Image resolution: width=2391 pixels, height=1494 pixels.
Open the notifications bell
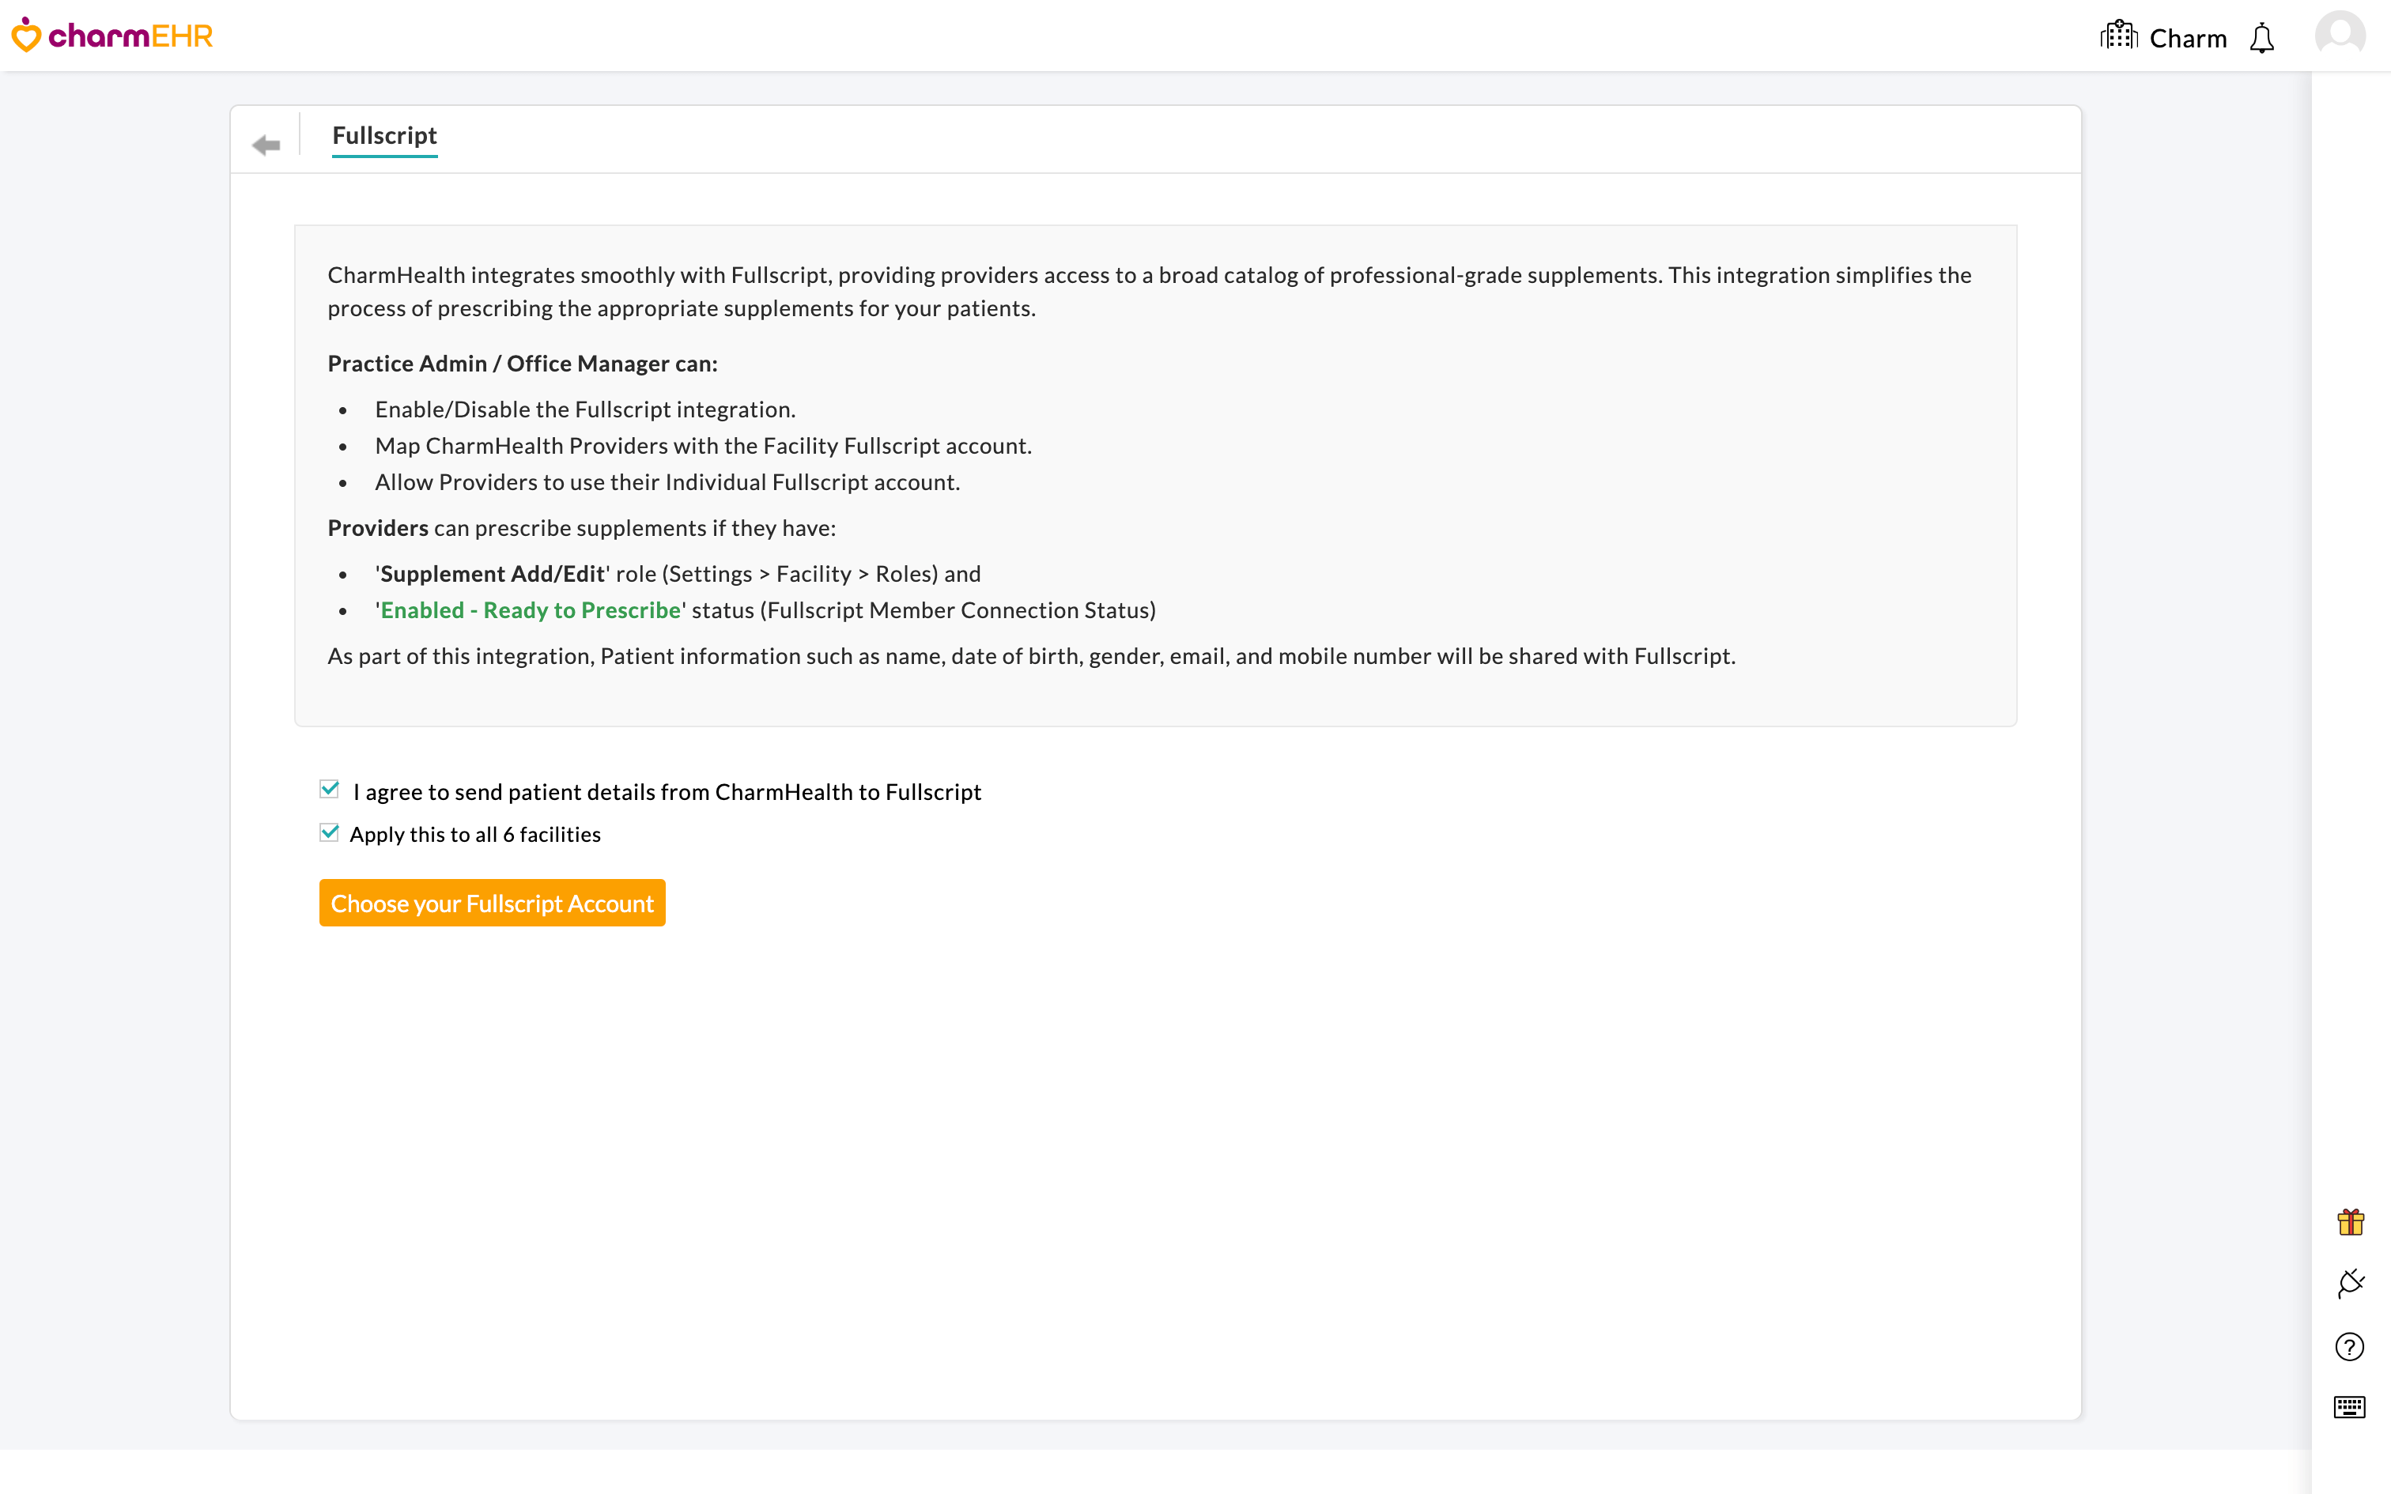point(2263,40)
